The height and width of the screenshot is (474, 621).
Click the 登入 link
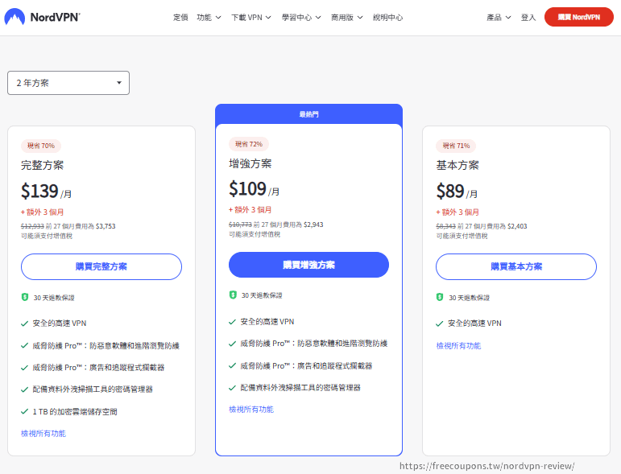click(x=528, y=18)
